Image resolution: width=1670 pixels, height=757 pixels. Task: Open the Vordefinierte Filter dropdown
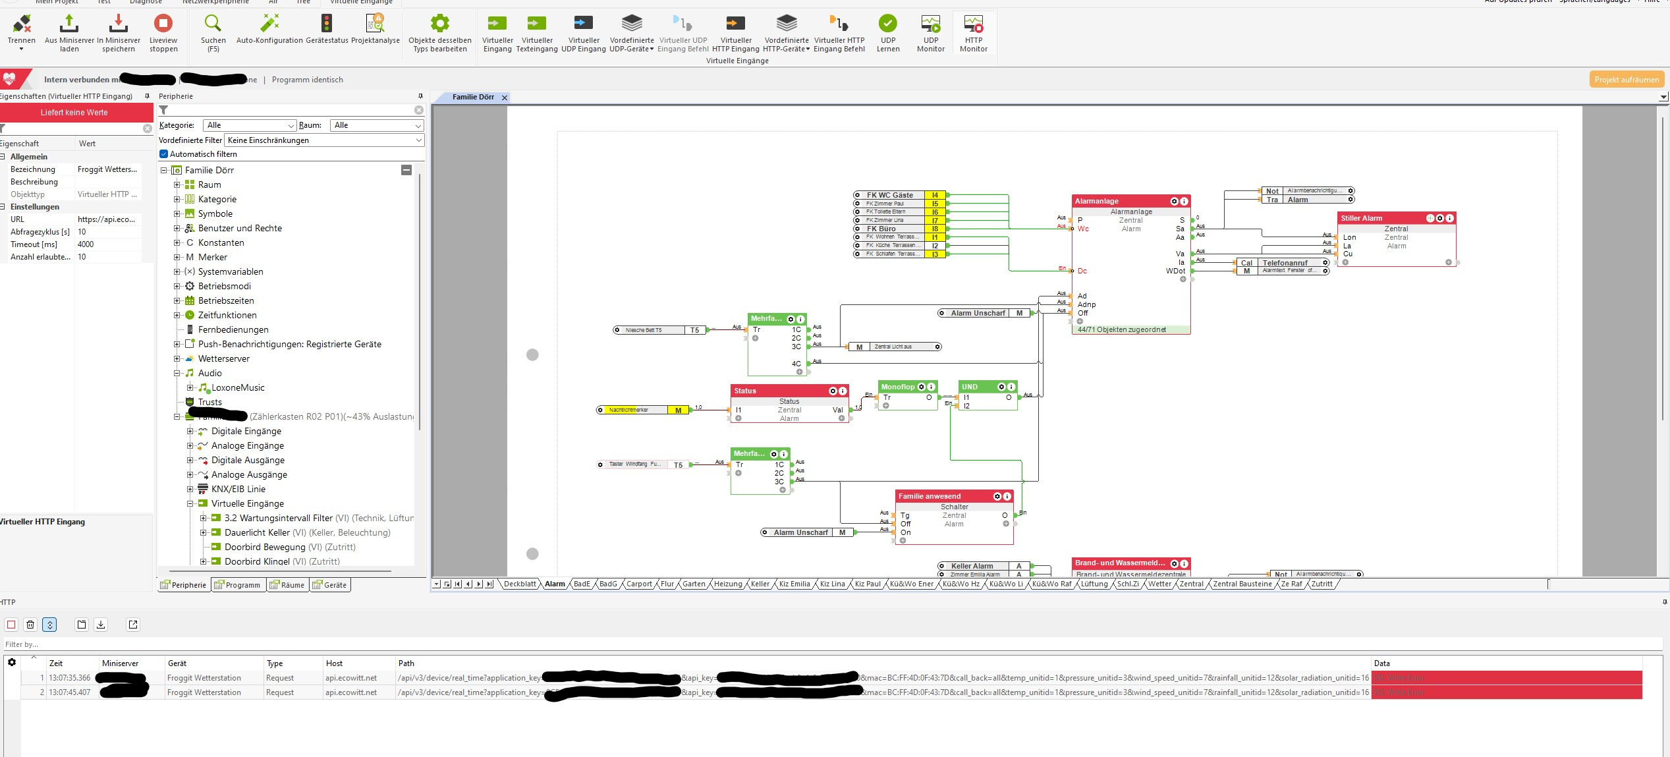tap(324, 140)
